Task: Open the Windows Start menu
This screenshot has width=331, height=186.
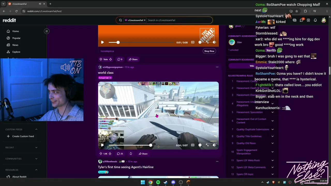Action: click(x=143, y=182)
